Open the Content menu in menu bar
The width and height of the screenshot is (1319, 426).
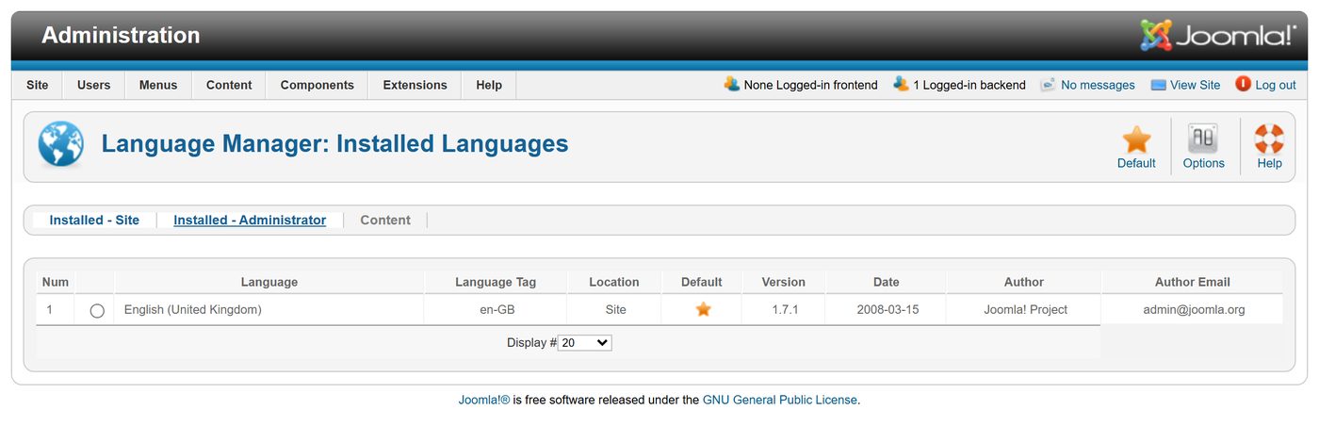click(229, 85)
